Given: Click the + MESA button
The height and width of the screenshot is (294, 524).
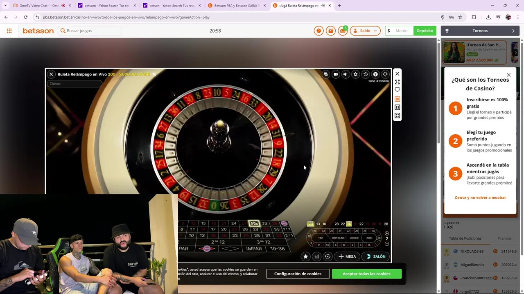Looking at the screenshot, I should point(347,256).
